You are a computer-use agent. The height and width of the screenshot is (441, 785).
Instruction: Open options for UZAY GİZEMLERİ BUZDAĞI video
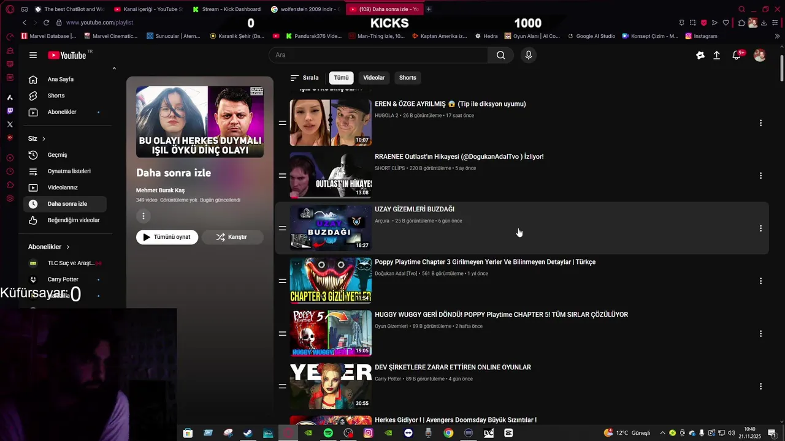[x=760, y=228]
